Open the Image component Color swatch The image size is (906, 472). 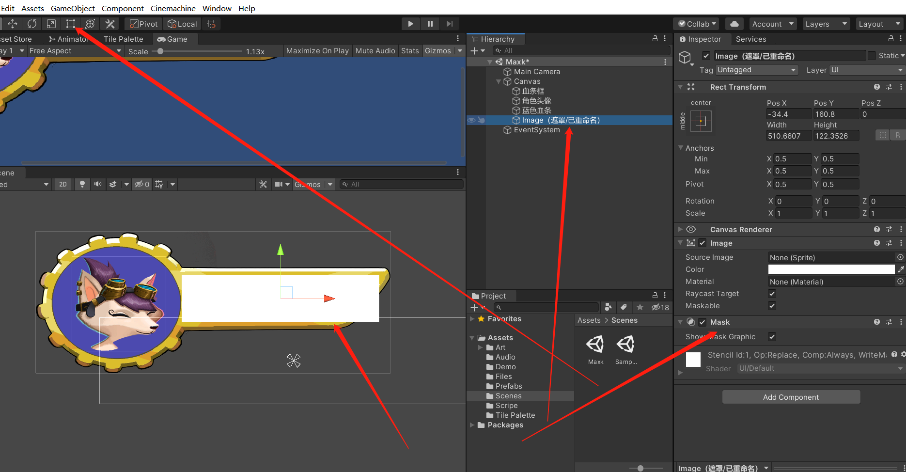click(830, 269)
